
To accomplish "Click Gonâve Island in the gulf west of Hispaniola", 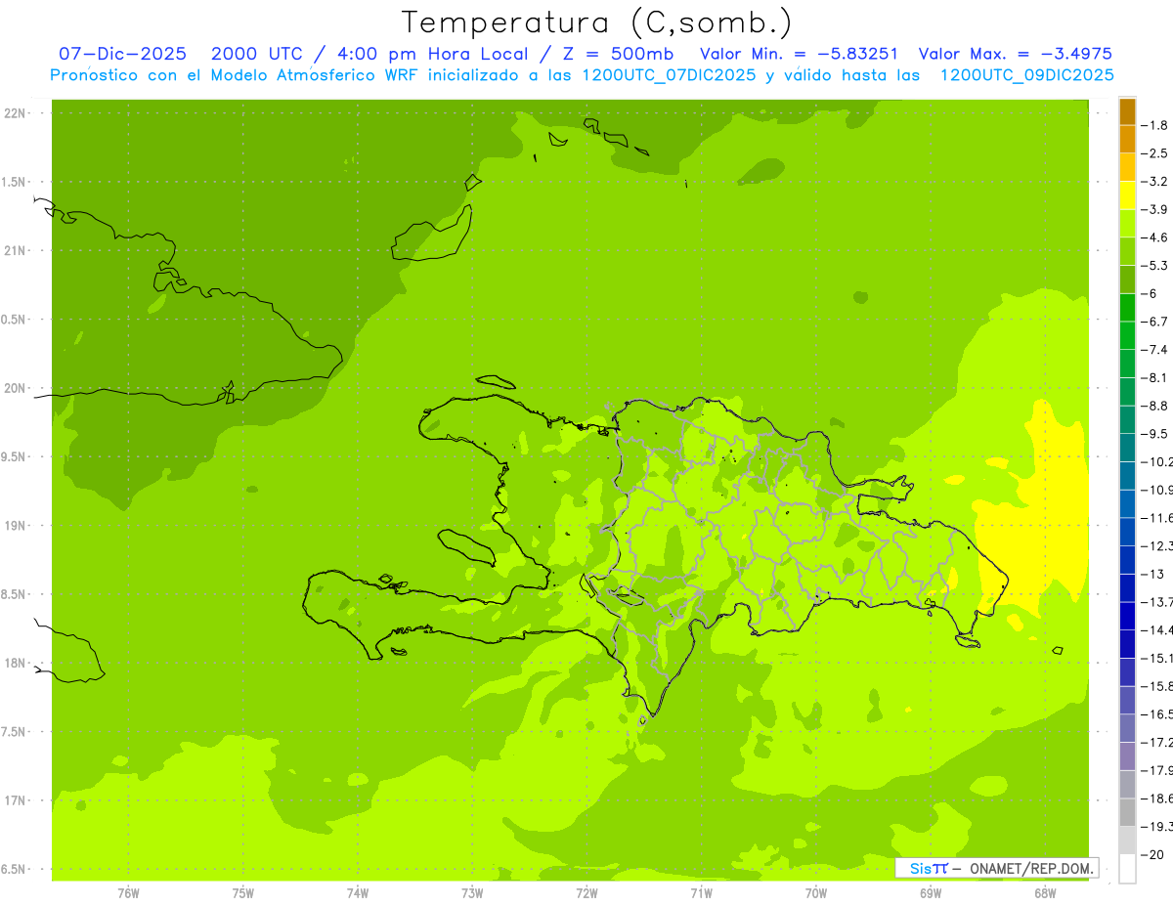I will [469, 547].
